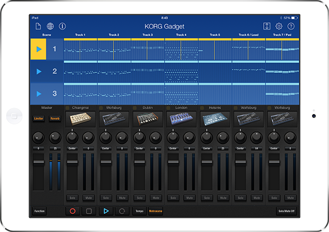
Task: Mute the Track 7 / Pad Wolfsburg channel
Action: (291, 198)
